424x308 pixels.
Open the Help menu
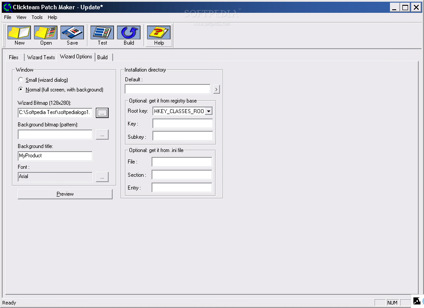[x=53, y=17]
